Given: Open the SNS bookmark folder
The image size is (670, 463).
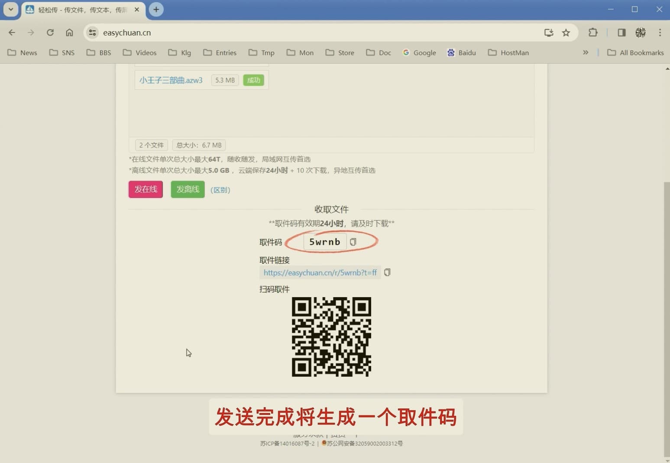Looking at the screenshot, I should (x=62, y=52).
